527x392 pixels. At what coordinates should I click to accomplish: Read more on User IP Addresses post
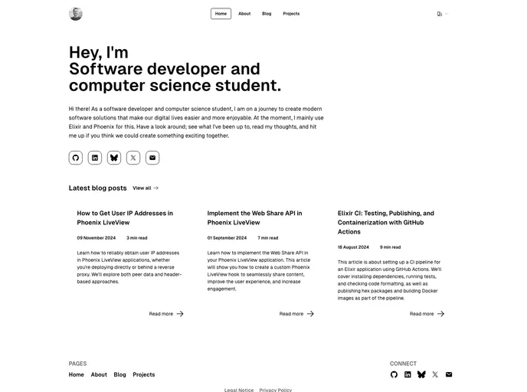[x=166, y=314]
